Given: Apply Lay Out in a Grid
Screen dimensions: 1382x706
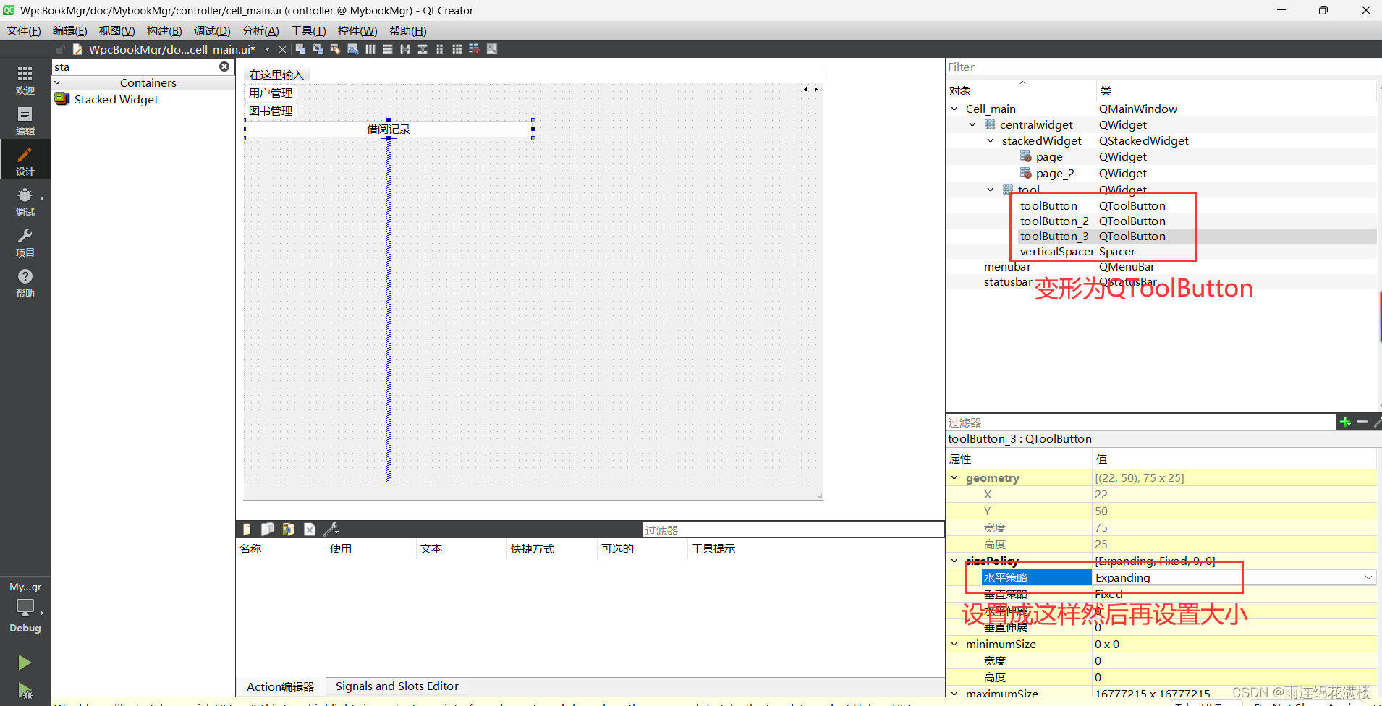Looking at the screenshot, I should coord(457,49).
